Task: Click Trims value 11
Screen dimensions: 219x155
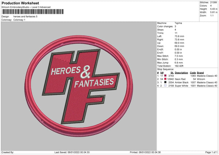Action: click(x=176, y=33)
